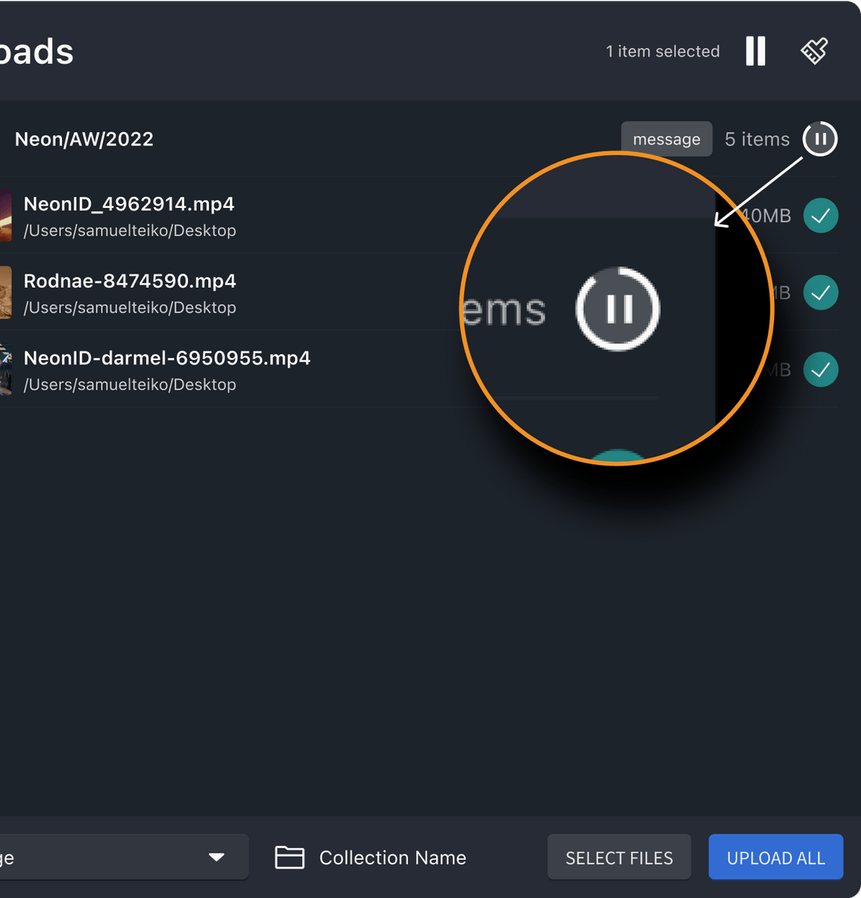This screenshot has width=861, height=898.
Task: Click the message tag on the batch header
Action: 666,139
